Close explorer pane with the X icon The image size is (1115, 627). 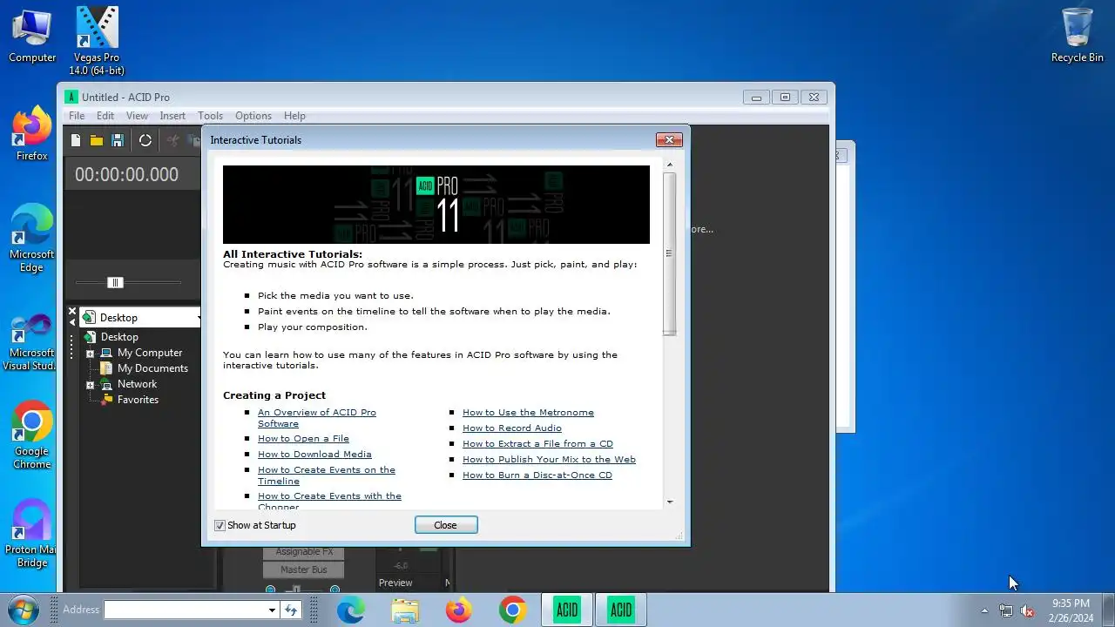click(72, 311)
